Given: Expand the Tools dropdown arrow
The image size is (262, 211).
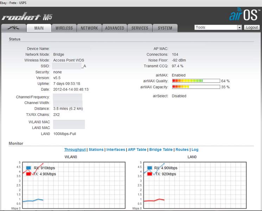Looking at the screenshot, I should pos(239,27).
